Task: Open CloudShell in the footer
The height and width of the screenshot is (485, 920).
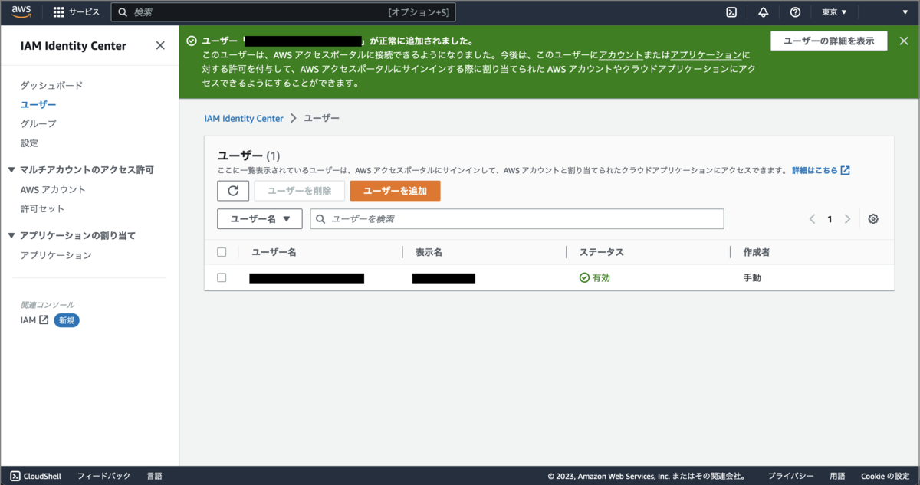Action: click(36, 476)
